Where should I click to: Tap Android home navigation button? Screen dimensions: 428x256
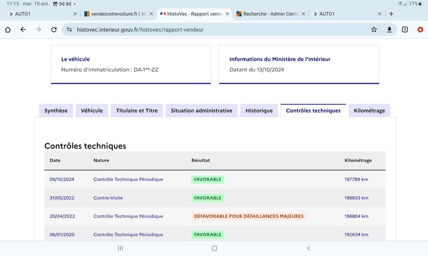coord(215,248)
